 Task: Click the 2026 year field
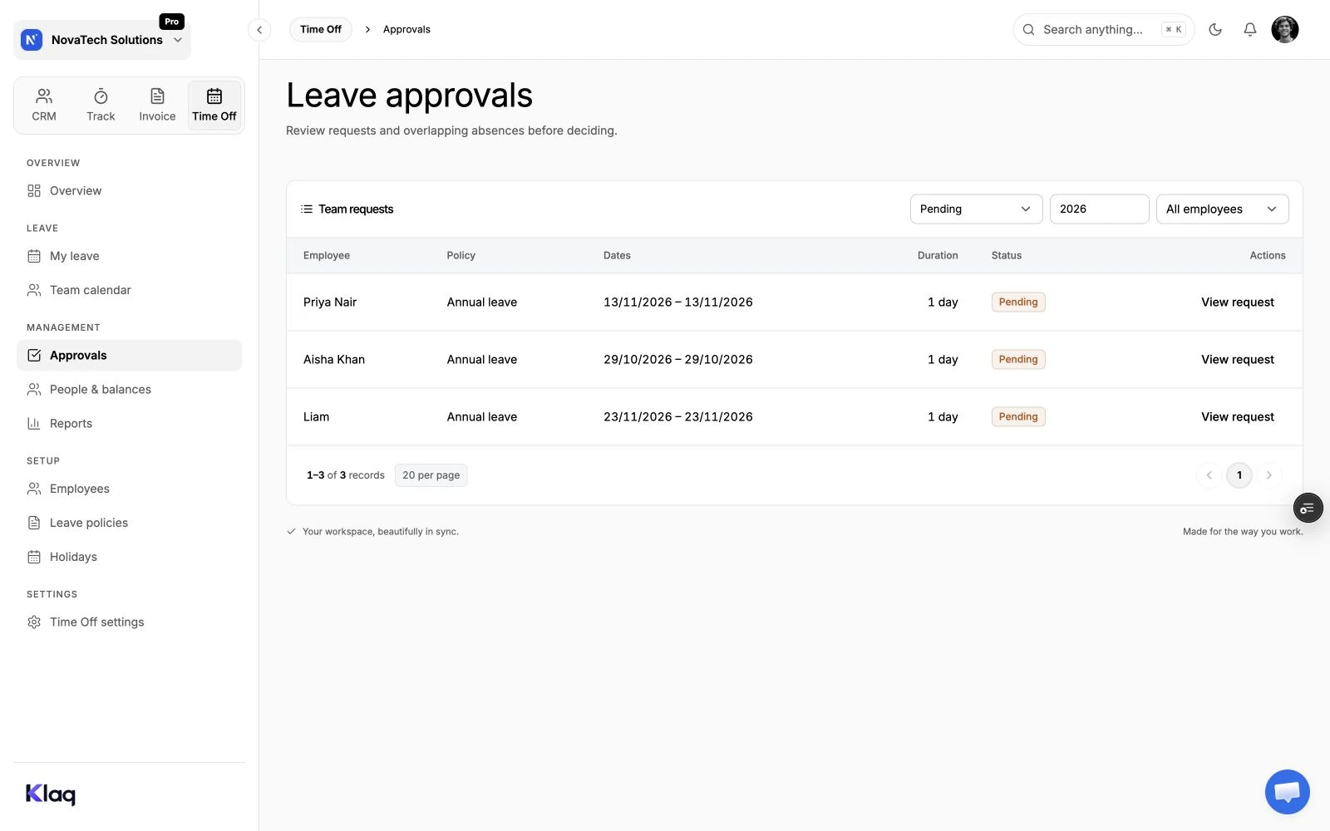[x=1099, y=209]
